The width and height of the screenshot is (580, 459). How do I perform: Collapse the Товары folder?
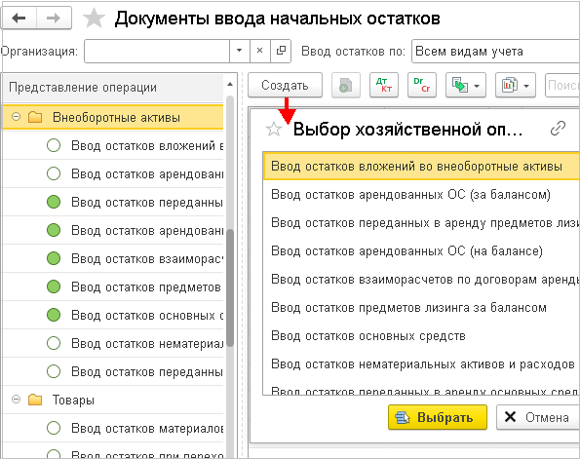tap(16, 400)
